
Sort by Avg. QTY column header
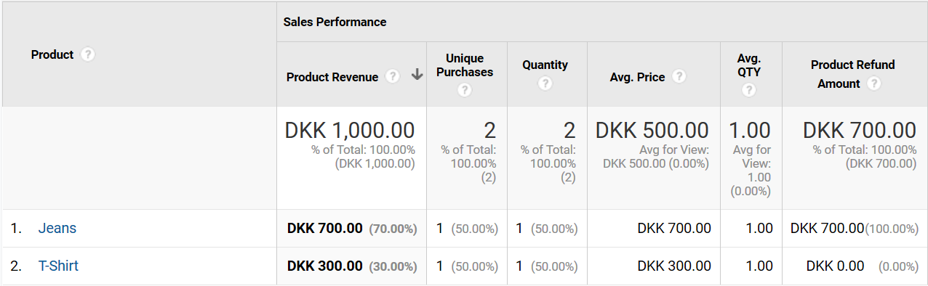pyautogui.click(x=749, y=65)
